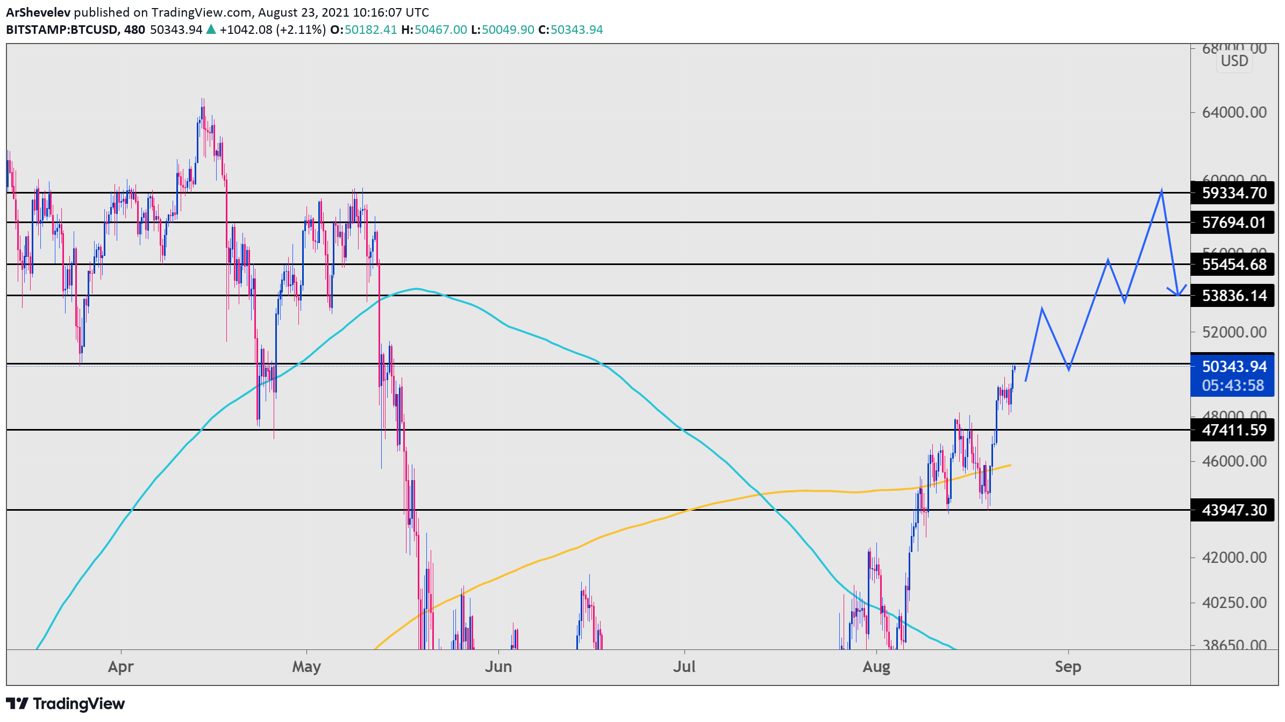The image size is (1285, 722).
Task: Select the open value O:50182.41
Action: tap(363, 30)
